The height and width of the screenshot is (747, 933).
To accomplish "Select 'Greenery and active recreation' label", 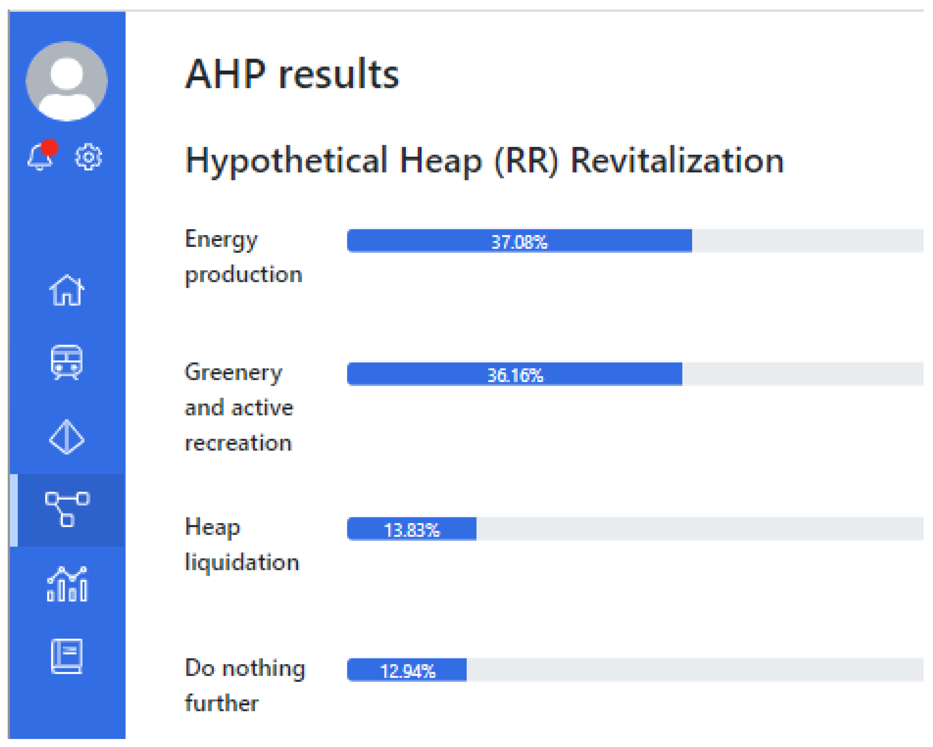I will point(239,407).
